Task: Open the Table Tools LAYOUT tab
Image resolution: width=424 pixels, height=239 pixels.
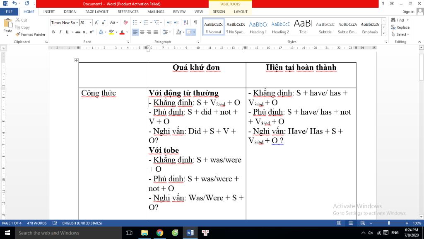Action: coord(241,12)
